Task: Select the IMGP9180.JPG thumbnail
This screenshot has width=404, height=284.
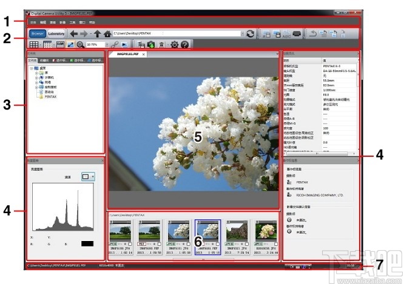Action: 120,237
